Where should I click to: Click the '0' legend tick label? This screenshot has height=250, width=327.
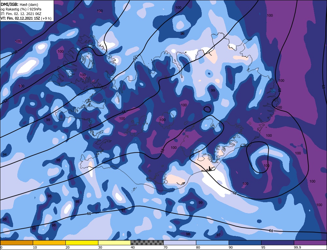tap(1, 247)
